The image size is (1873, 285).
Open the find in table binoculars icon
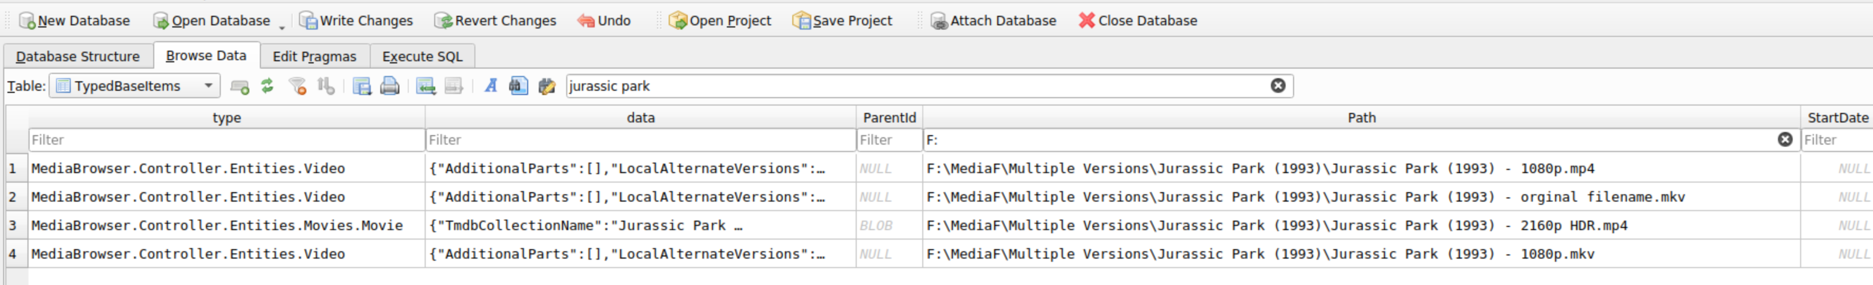coord(518,86)
